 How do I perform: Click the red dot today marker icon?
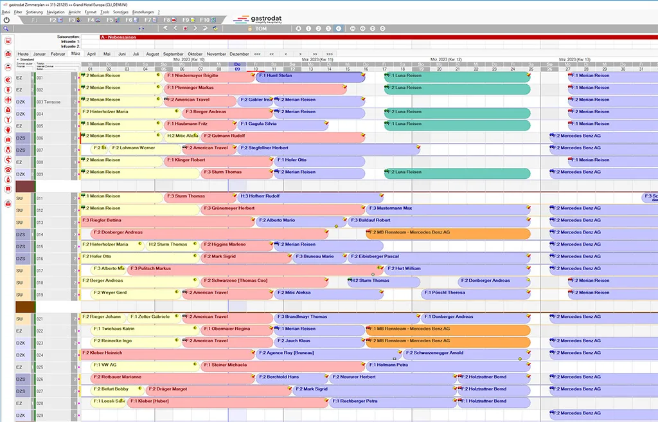[185, 28]
